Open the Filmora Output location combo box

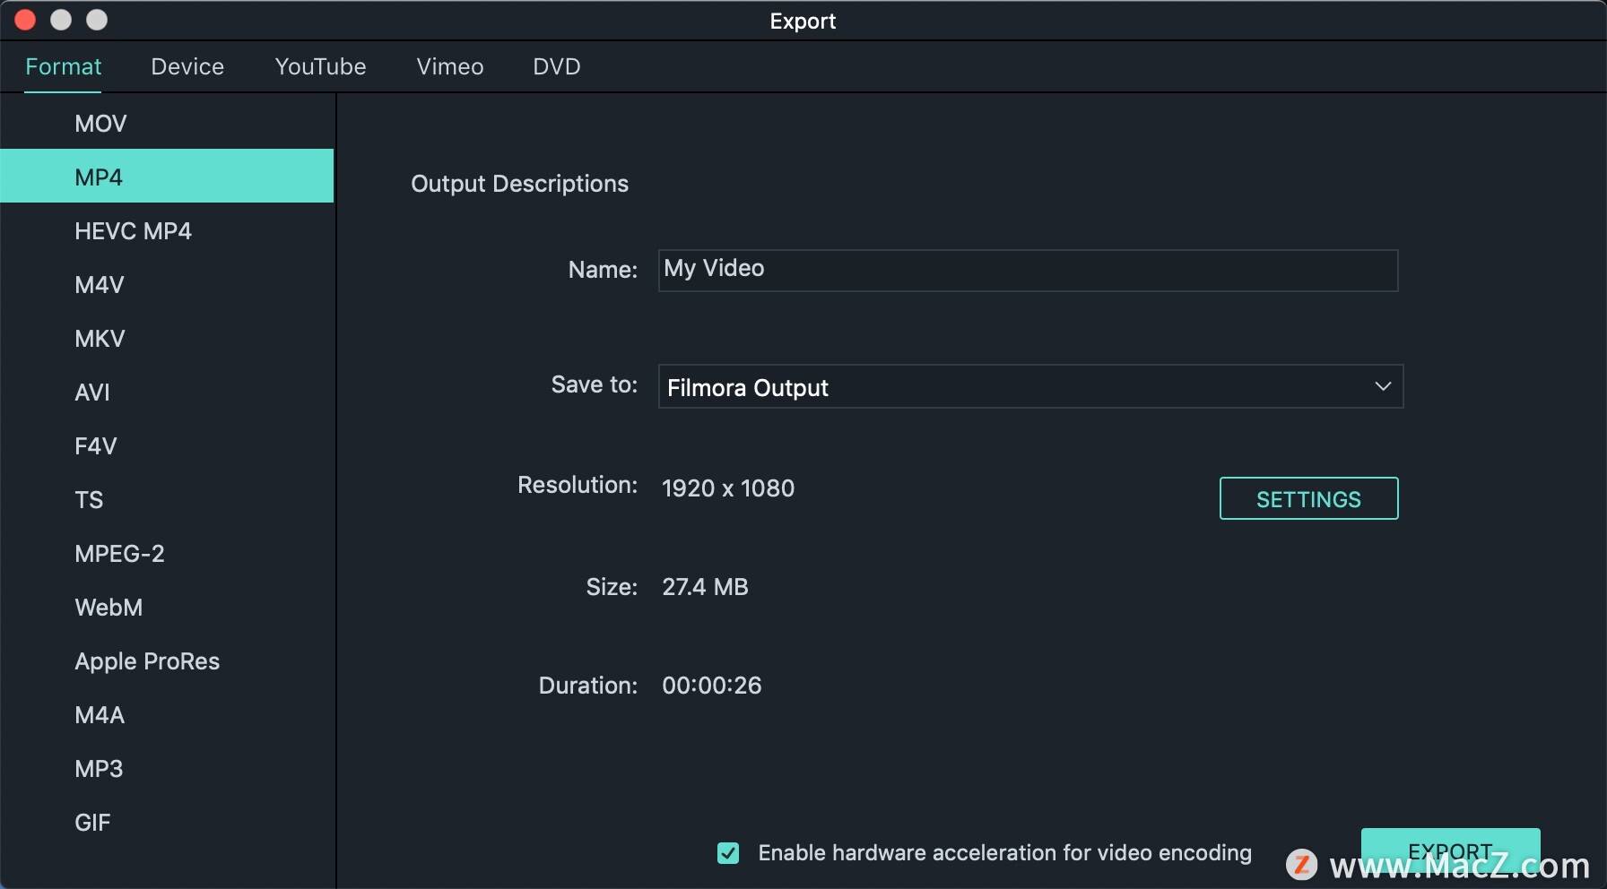point(1030,386)
